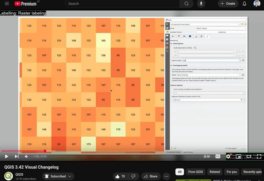Open data-defined override for overlap mode
Viewport: 264px width, 181px height.
243,75
